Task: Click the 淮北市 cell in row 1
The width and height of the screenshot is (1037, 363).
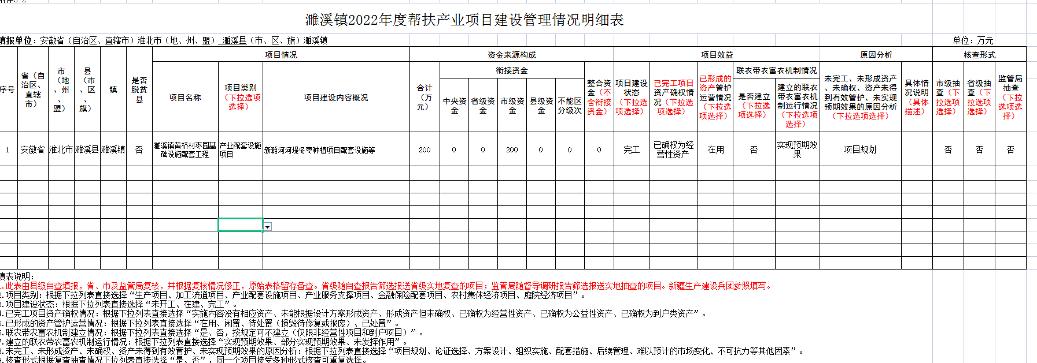Action: (x=61, y=149)
